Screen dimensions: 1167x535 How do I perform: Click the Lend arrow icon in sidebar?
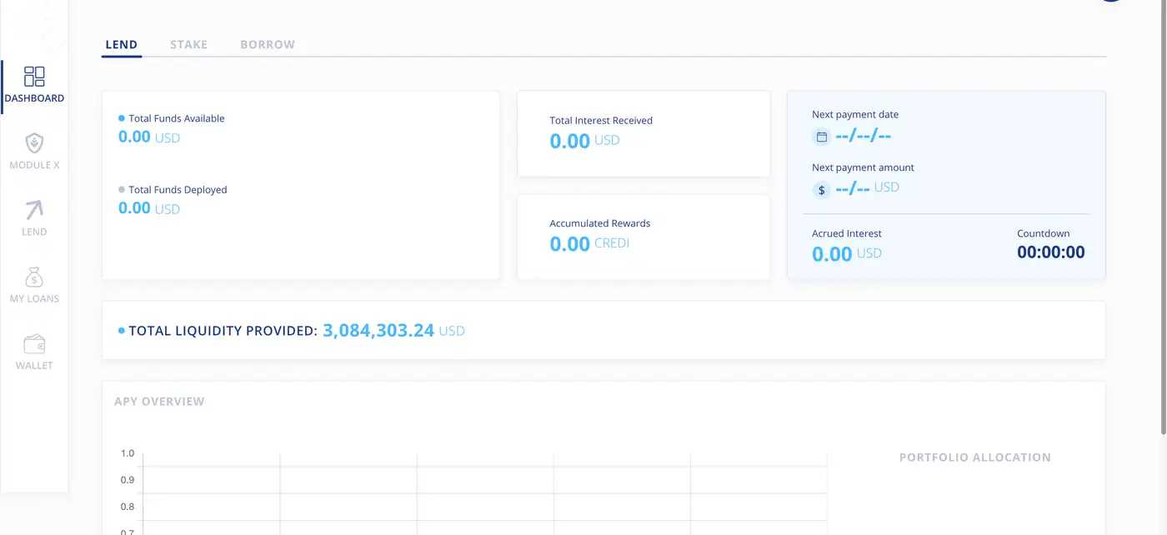(34, 210)
